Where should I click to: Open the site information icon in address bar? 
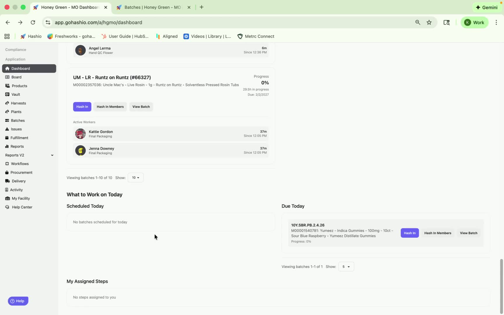click(48, 22)
